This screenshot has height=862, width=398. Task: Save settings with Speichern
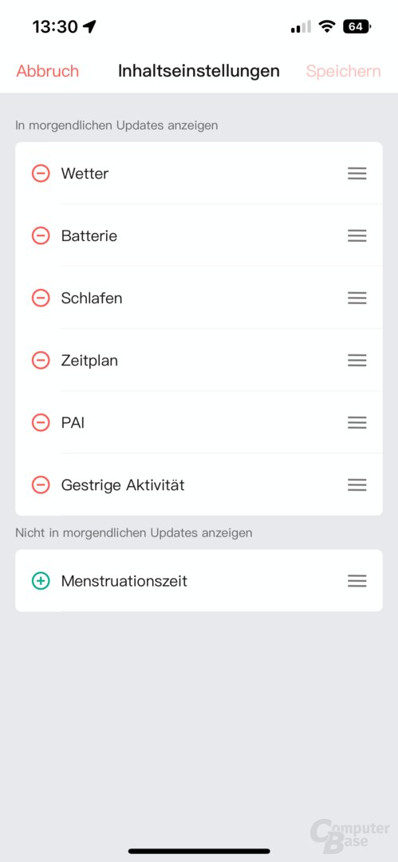coord(344,72)
